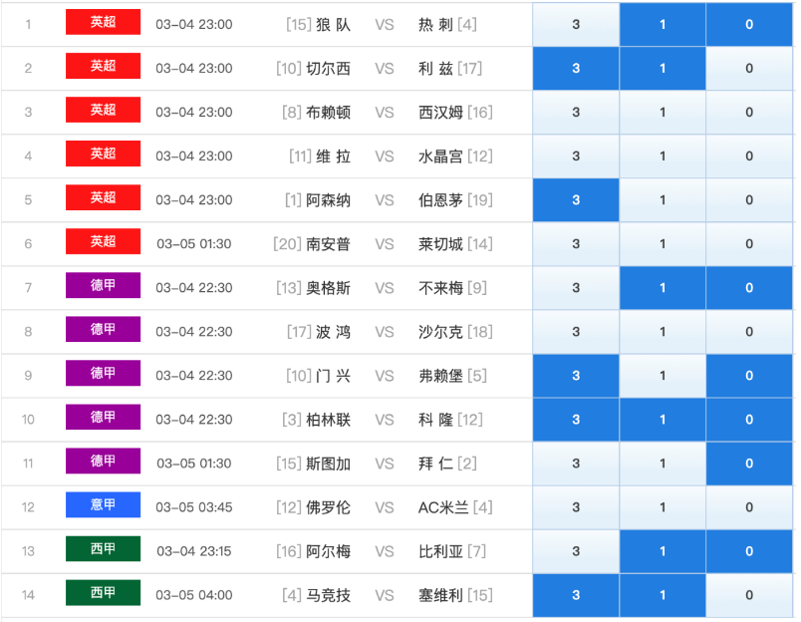This screenshot has height=622, width=801.
Task: Deselect the 3 cell for 门兴 vs 弗赖堡
Action: (576, 376)
